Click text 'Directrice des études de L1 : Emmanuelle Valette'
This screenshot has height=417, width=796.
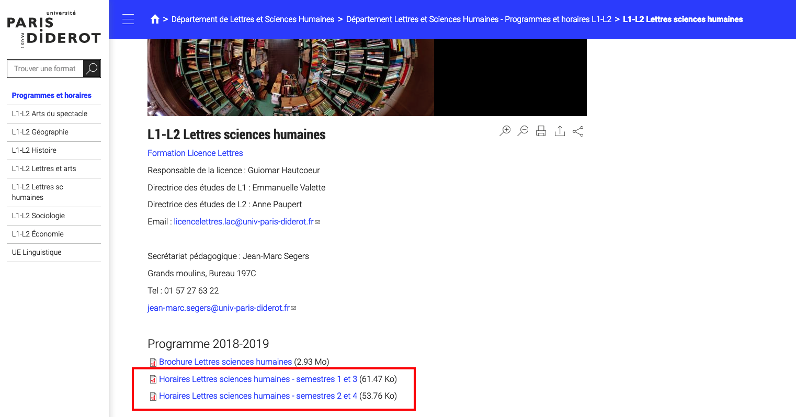pyautogui.click(x=236, y=188)
